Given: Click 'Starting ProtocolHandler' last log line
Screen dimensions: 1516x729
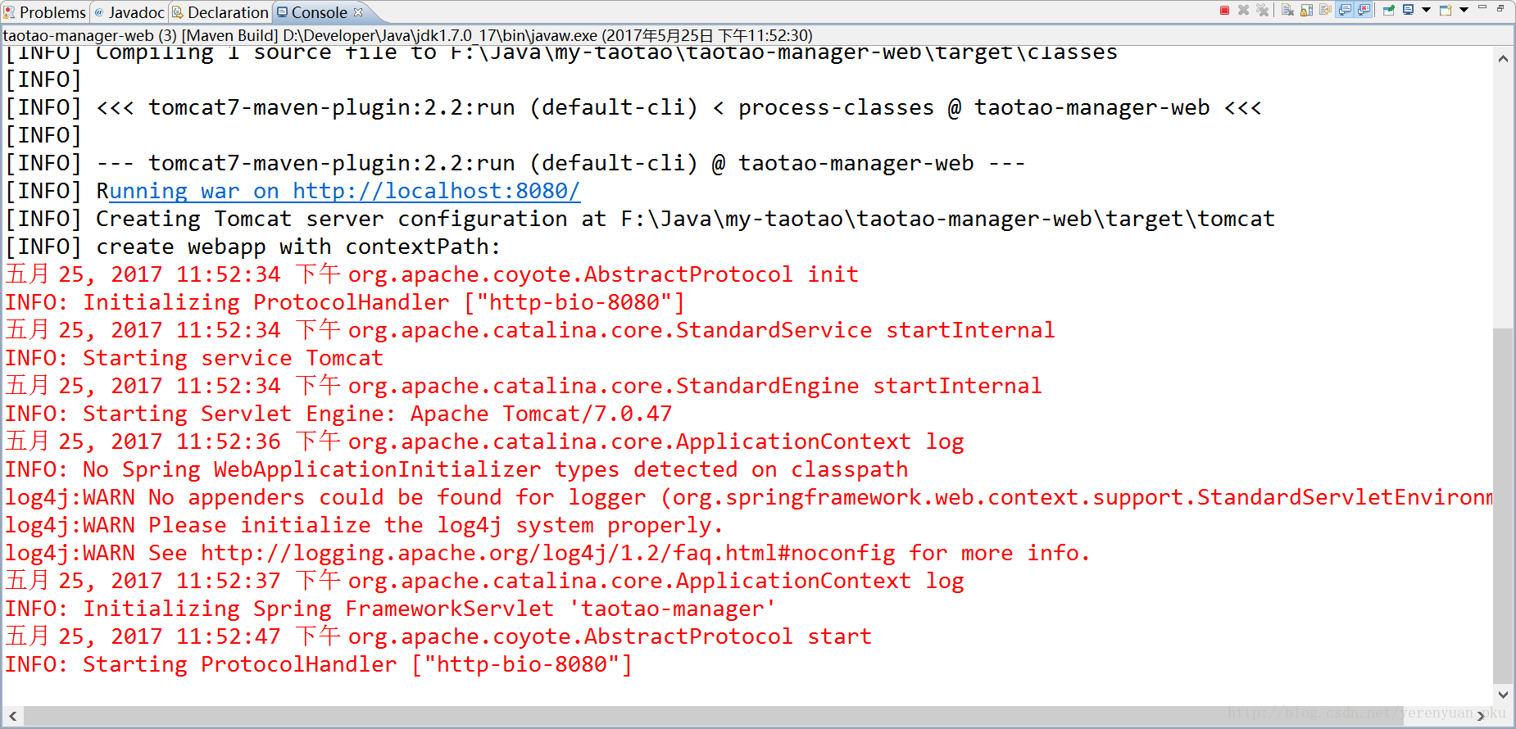Looking at the screenshot, I should (319, 664).
